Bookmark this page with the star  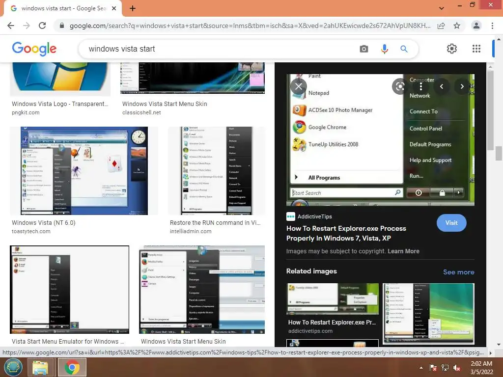457,26
